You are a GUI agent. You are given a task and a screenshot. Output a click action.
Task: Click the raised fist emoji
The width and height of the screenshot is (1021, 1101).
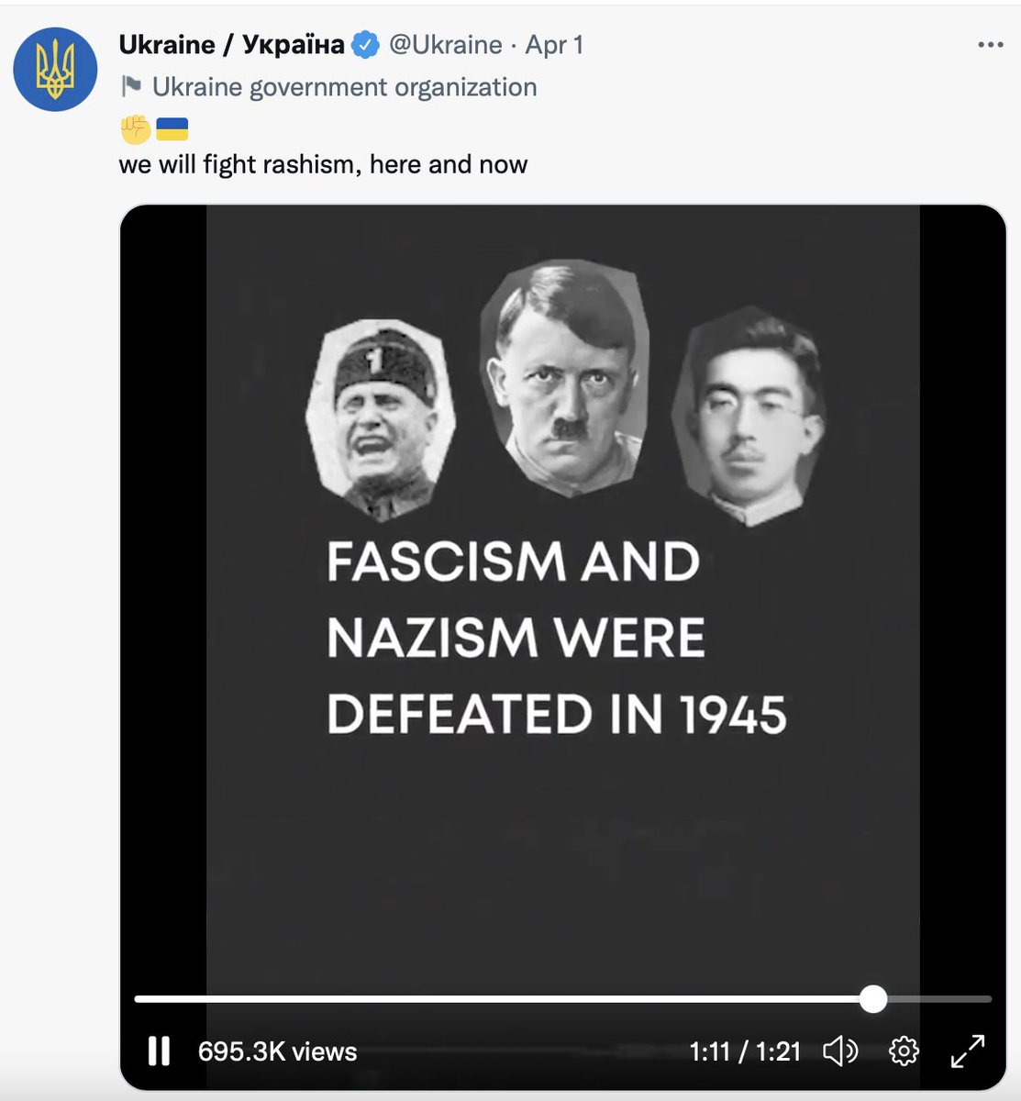tap(136, 128)
